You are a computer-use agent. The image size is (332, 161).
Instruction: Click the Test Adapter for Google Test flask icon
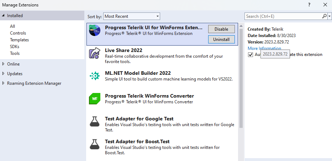tap(94, 121)
